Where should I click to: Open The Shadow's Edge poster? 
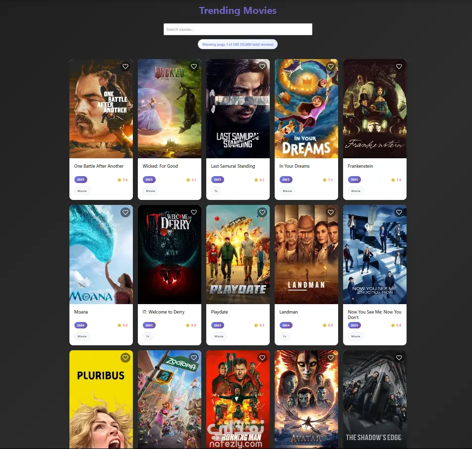click(x=375, y=399)
